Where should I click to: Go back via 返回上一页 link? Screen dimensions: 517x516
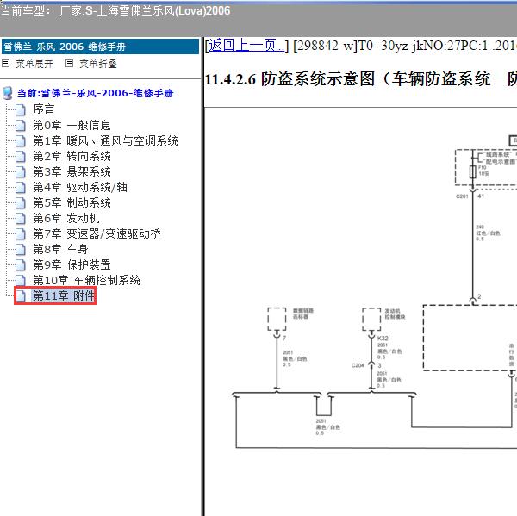[246, 45]
